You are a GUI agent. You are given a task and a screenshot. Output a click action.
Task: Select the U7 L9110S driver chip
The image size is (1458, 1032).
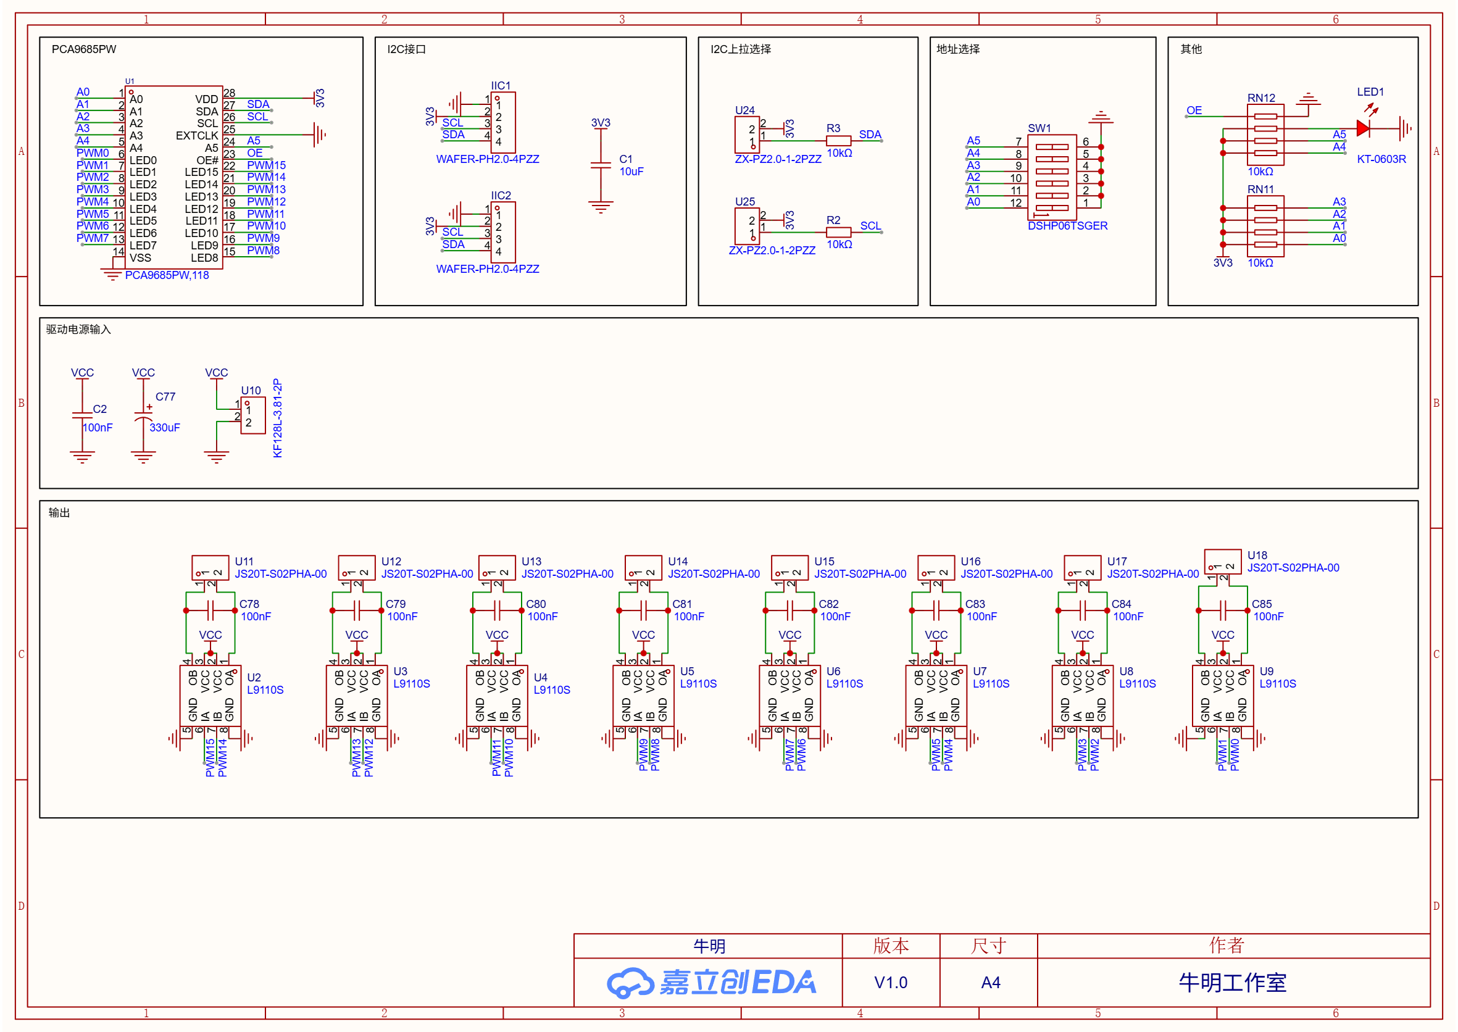tap(936, 696)
